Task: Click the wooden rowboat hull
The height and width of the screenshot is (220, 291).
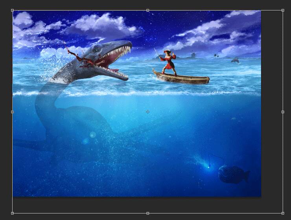Action: (181, 78)
